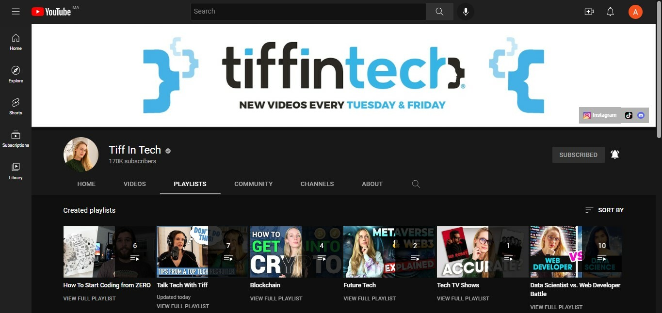Open the channel search magnifier icon
Image resolution: width=662 pixels, height=313 pixels.
(x=416, y=184)
